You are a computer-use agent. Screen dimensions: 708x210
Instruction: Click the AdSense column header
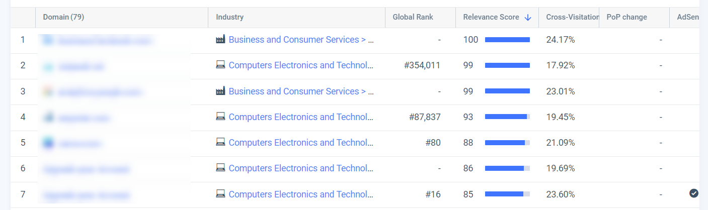point(688,18)
